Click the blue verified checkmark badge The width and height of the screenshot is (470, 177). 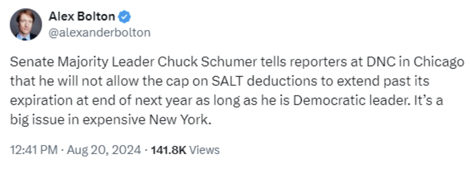pos(124,17)
